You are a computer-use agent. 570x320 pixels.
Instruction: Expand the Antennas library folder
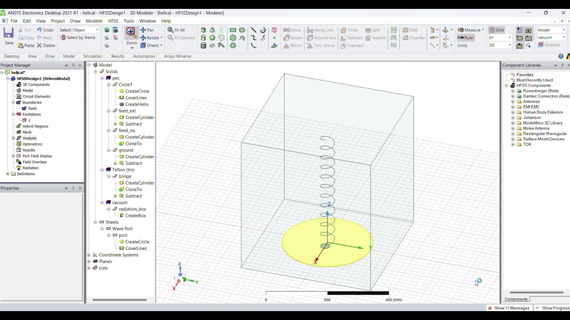pyautogui.click(x=513, y=102)
